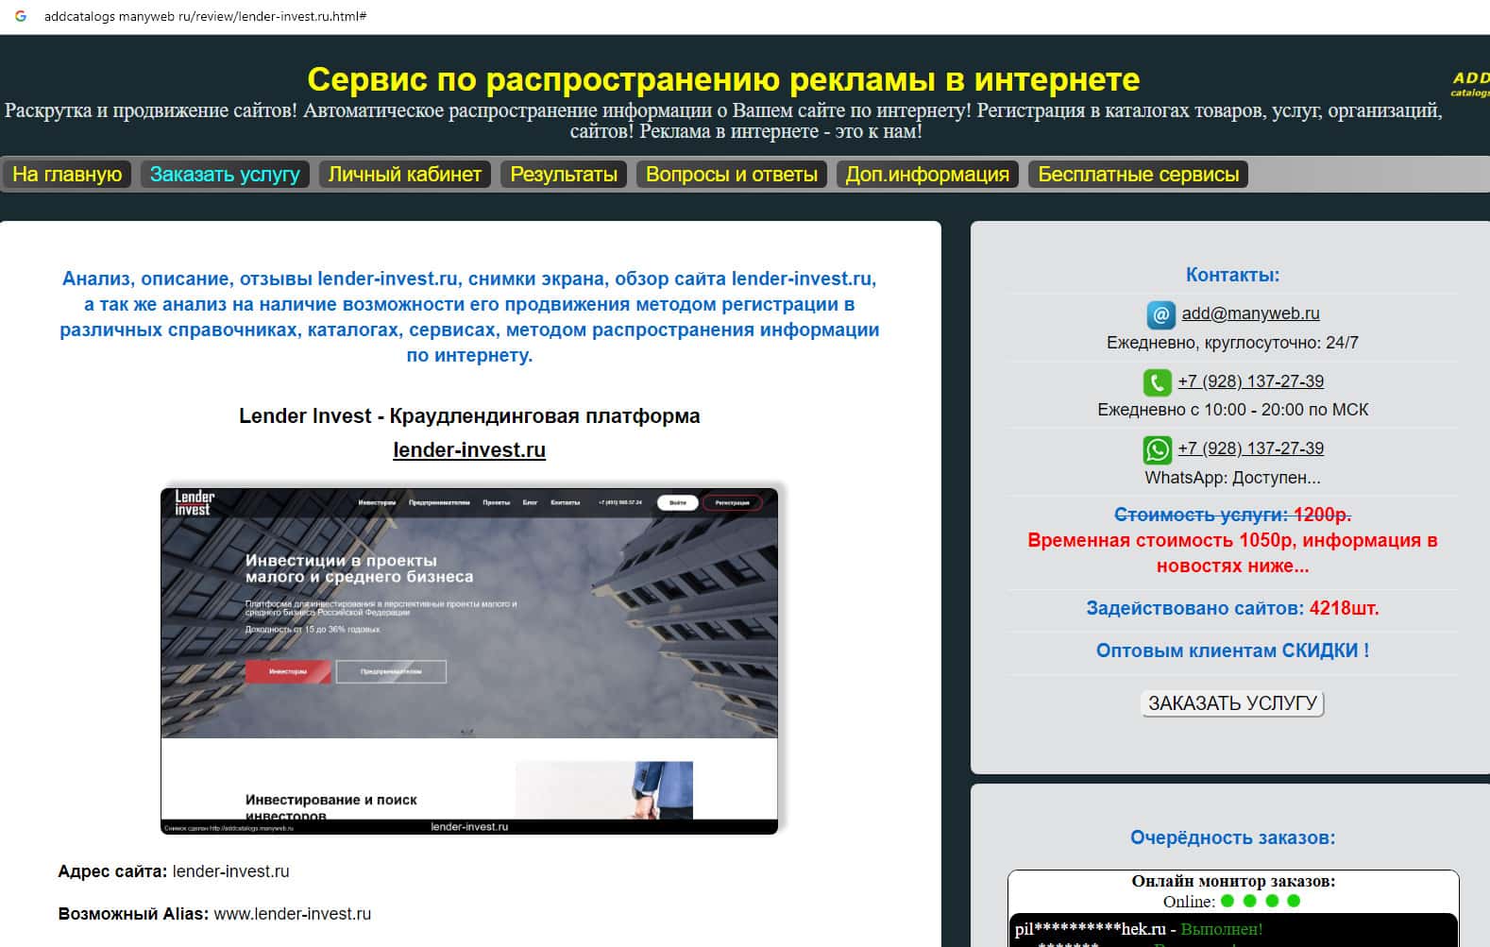The image size is (1490, 947).
Task: Click the «Ежедневно, круглосуточно: 24/7» text
Action: pyautogui.click(x=1232, y=343)
